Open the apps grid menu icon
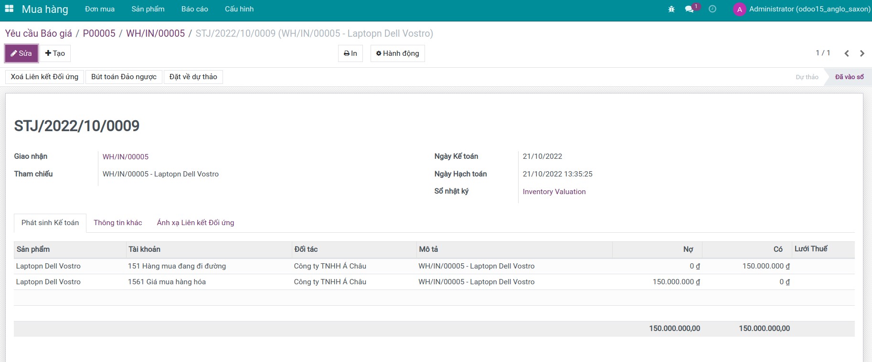 (9, 9)
